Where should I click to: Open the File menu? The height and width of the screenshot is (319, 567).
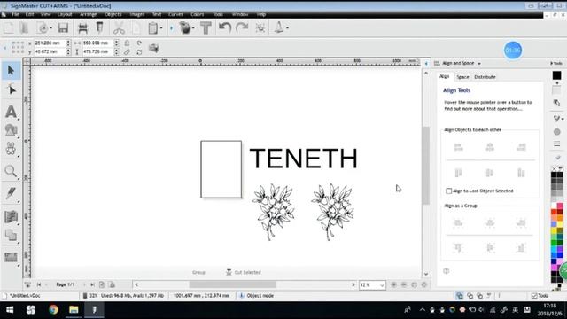(15, 14)
